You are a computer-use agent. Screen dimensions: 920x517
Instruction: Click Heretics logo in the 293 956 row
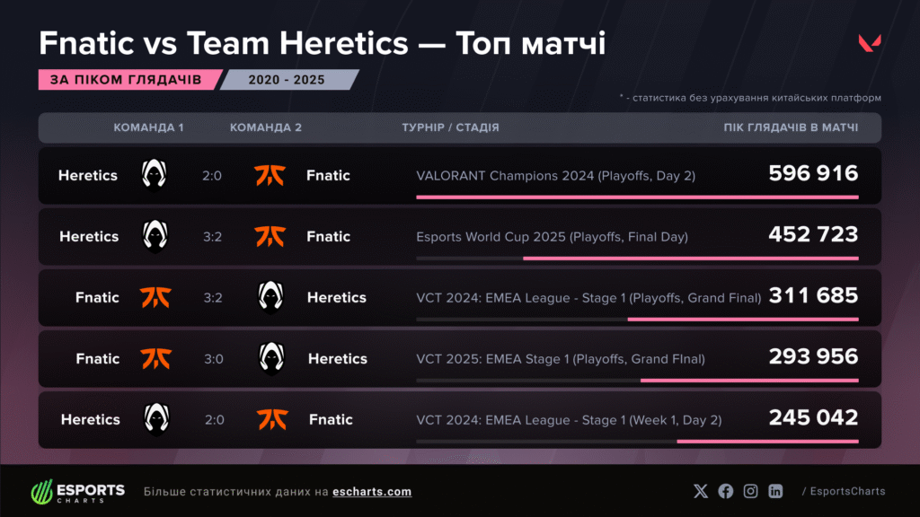pos(272,358)
